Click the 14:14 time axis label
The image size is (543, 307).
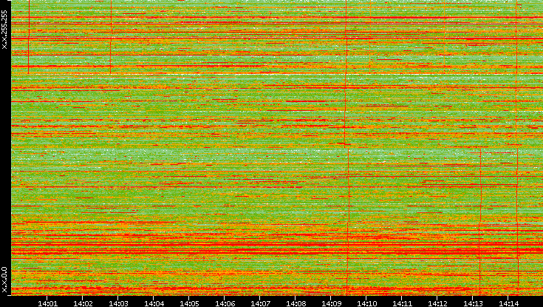click(508, 303)
